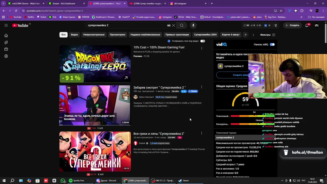Show more filter chips with right arrow
The width and height of the screenshot is (327, 184).
(253, 35)
